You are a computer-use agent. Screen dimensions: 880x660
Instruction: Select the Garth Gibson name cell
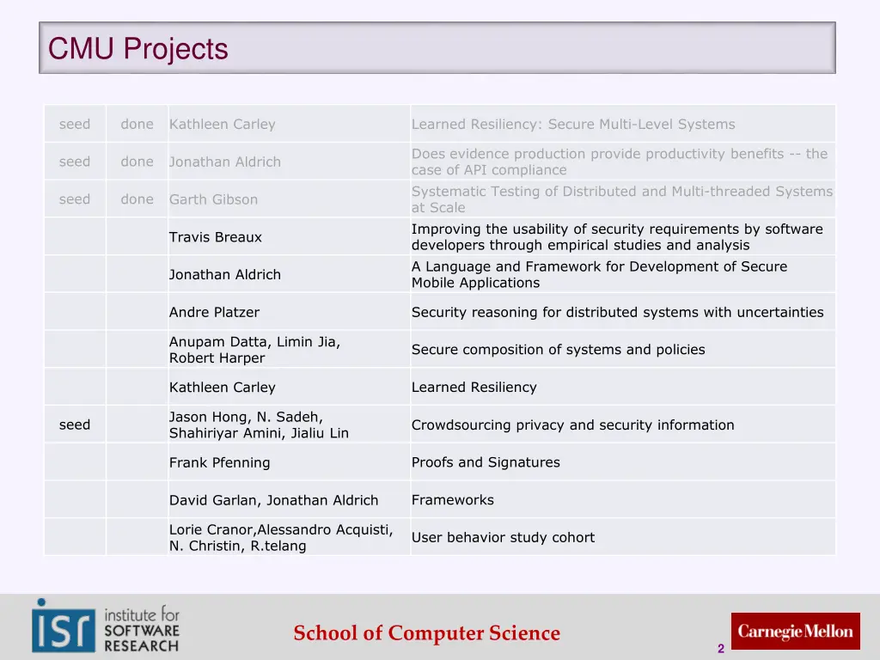[213, 199]
